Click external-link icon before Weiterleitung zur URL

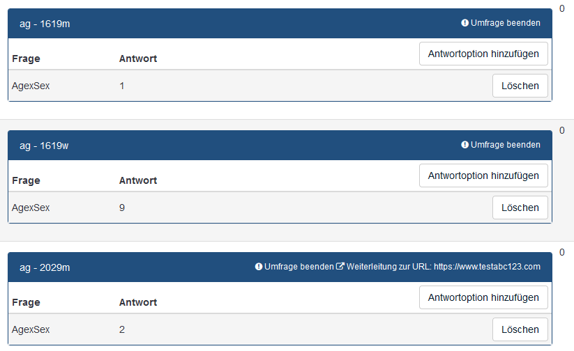pyautogui.click(x=340, y=267)
